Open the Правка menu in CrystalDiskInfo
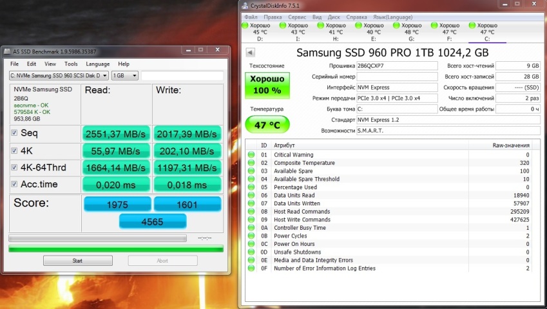Screen dimensions: 547x309 coord(273,17)
